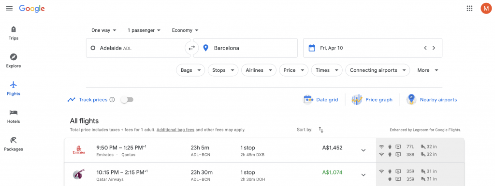
Task: Click the Google logo
Action: pyautogui.click(x=32, y=9)
